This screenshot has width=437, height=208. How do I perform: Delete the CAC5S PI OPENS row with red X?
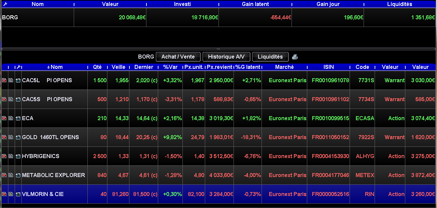pyautogui.click(x=4, y=99)
